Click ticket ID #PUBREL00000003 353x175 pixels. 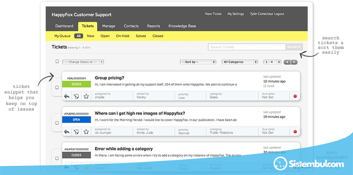click(x=76, y=114)
